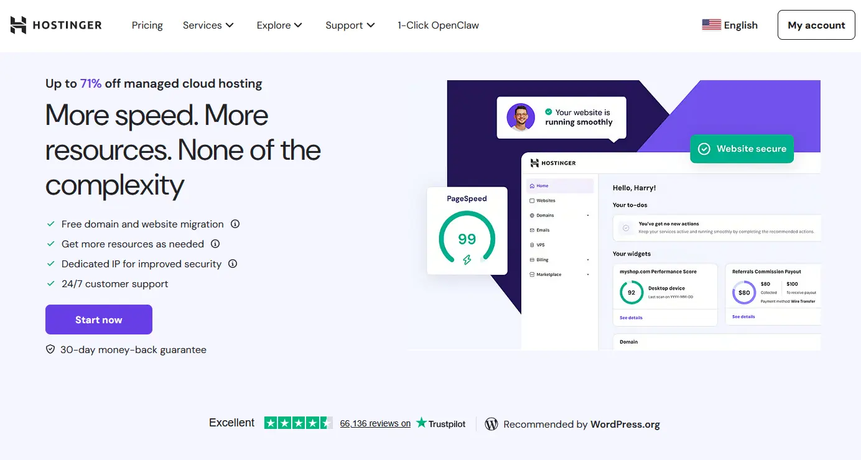Click the shield icon by money-back guarantee
Screen dimensions: 861x460
click(x=50, y=349)
